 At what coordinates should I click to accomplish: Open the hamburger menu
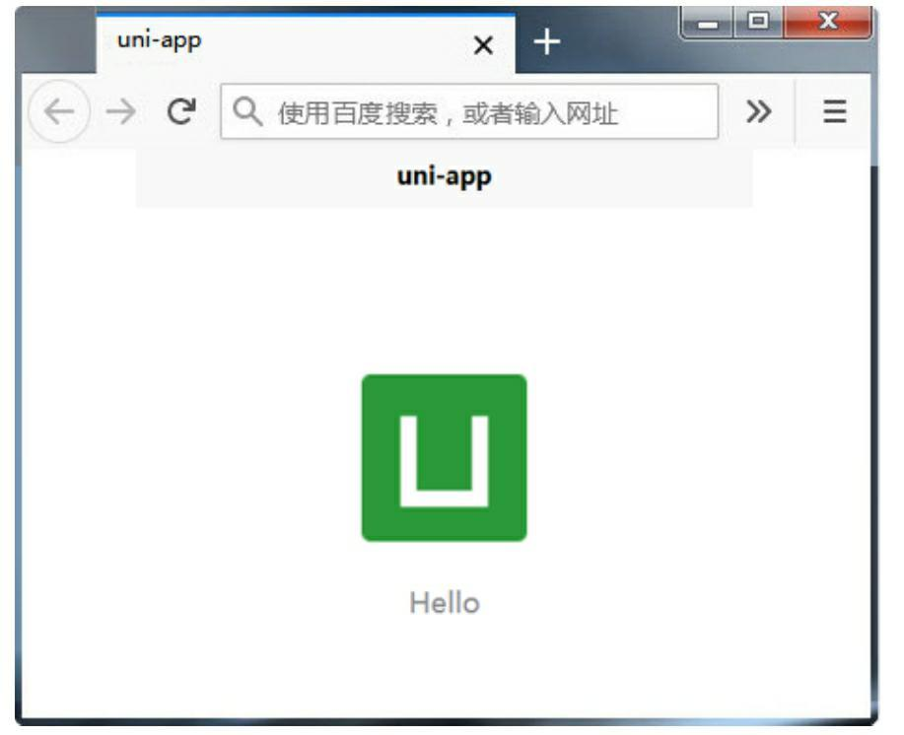pyautogui.click(x=834, y=111)
